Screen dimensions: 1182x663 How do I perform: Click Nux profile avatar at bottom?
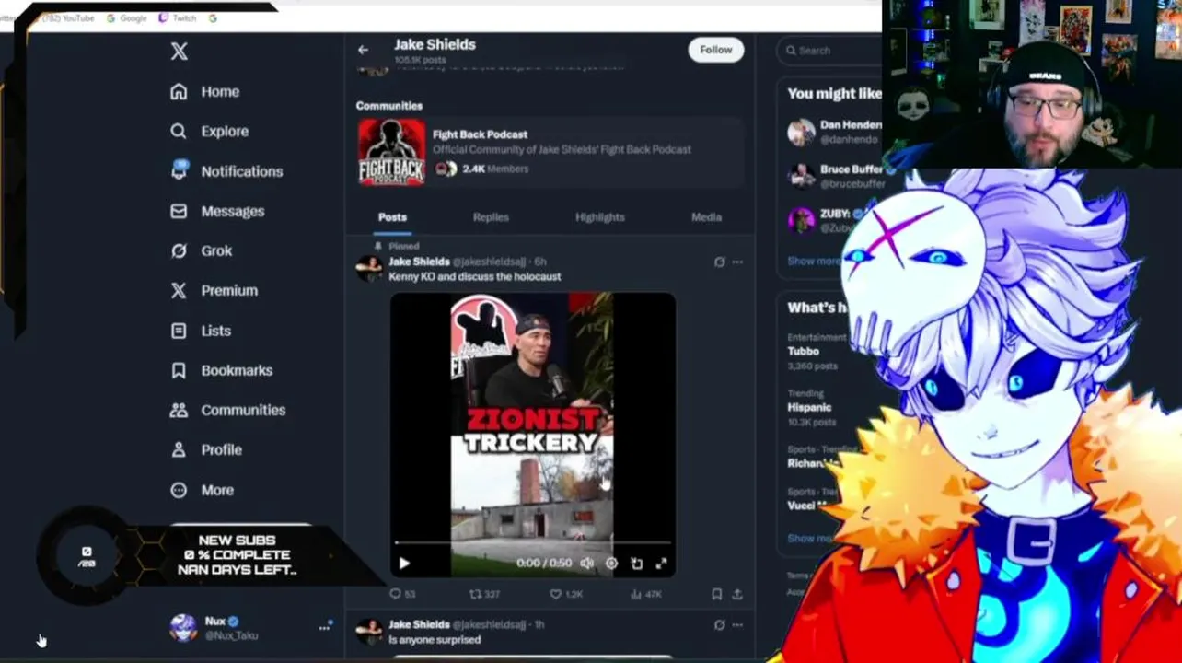coord(183,627)
